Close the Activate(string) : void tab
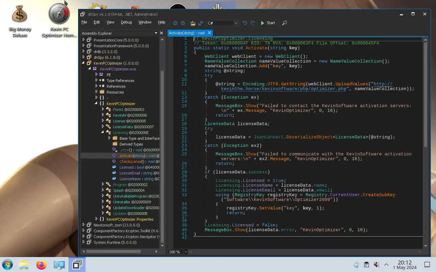Viewport: 436px width, 272px height. pyautogui.click(x=209, y=33)
